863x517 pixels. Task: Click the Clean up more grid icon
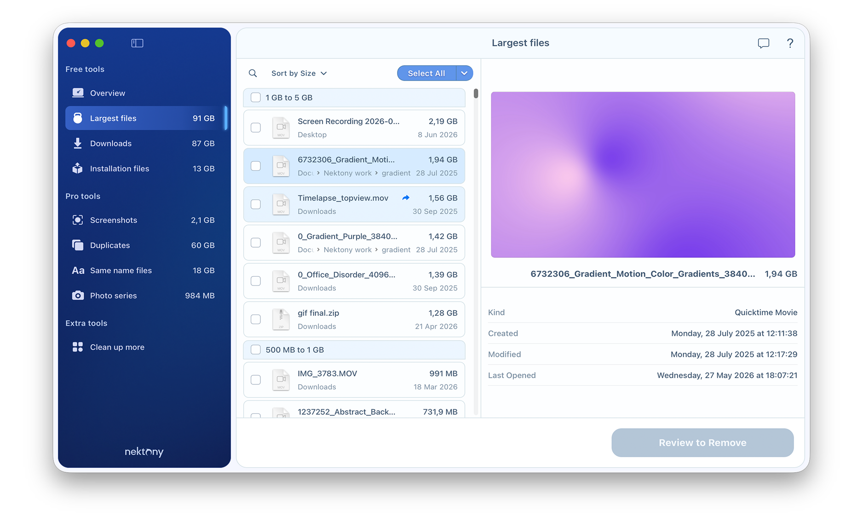(78, 347)
